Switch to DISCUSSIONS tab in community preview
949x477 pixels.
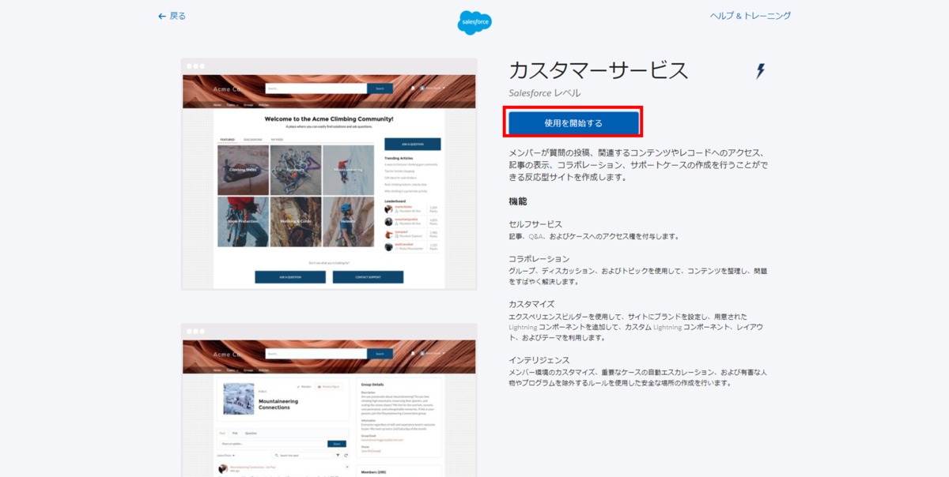click(253, 140)
